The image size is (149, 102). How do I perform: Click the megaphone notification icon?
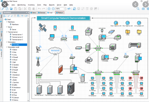69,9
